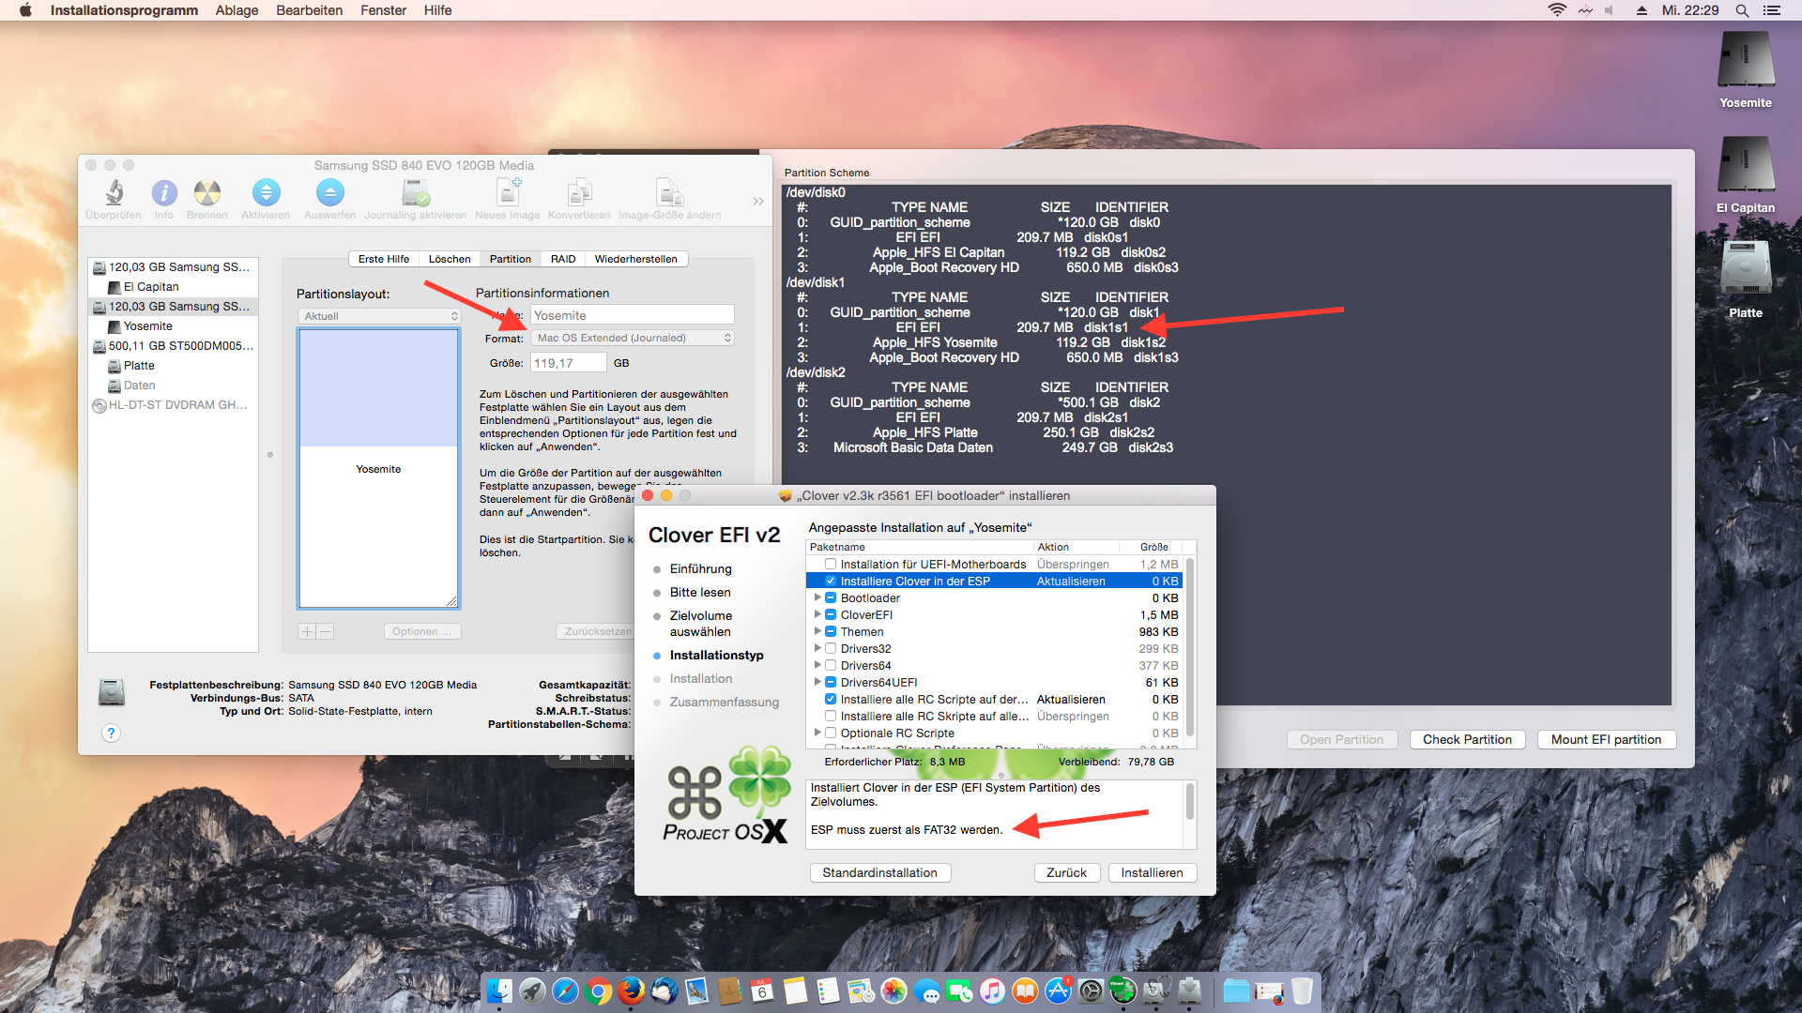Image resolution: width=1802 pixels, height=1013 pixels.
Task: Click the Info toolbar icon
Action: [164, 193]
